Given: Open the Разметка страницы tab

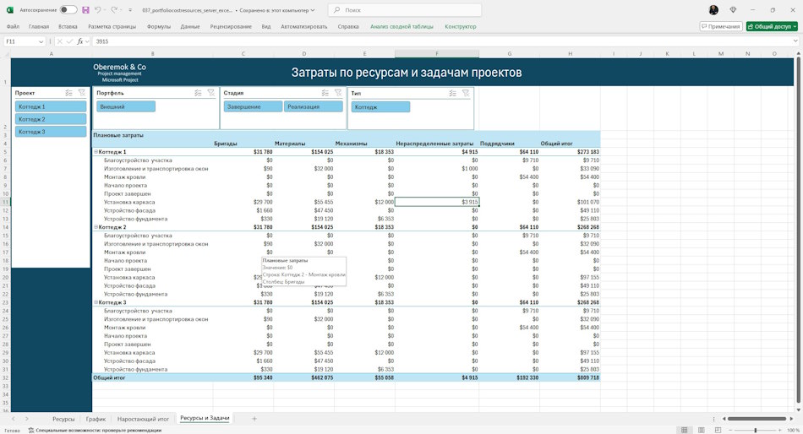Looking at the screenshot, I should point(112,27).
